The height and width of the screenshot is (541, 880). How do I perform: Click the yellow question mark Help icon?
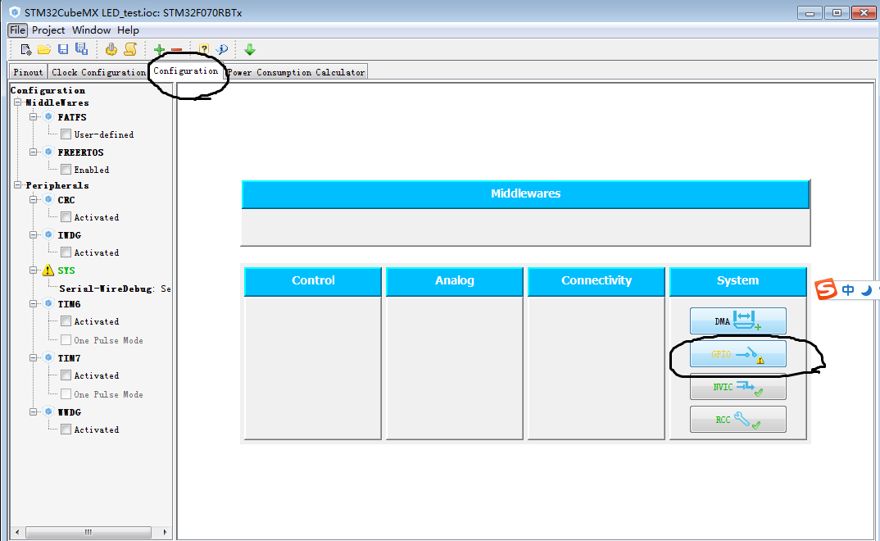pyautogui.click(x=204, y=49)
